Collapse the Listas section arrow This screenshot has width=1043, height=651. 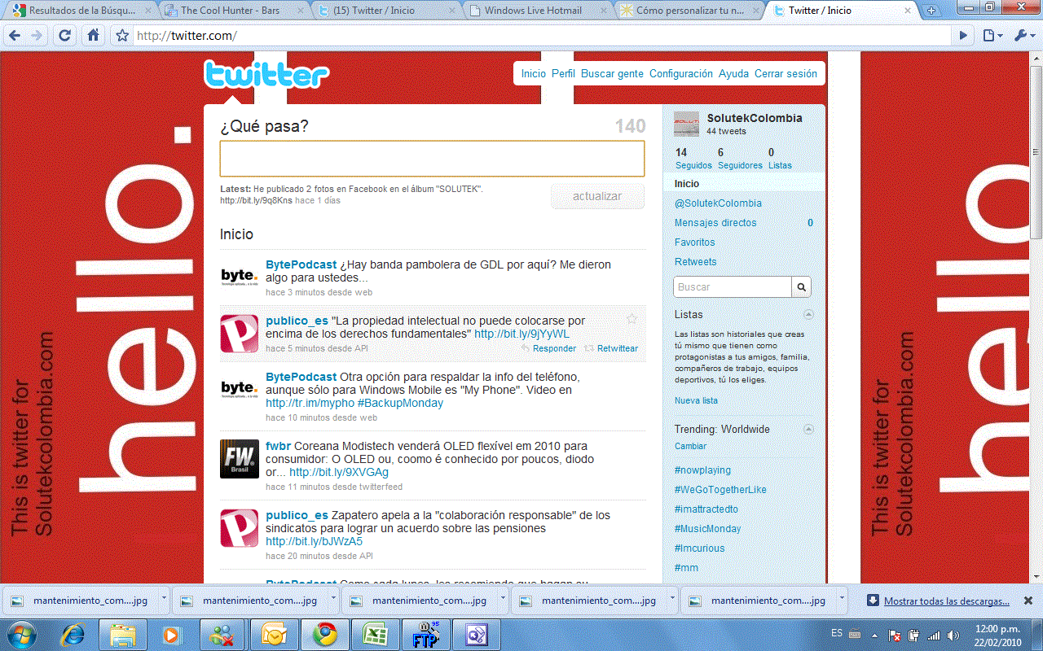[808, 314]
